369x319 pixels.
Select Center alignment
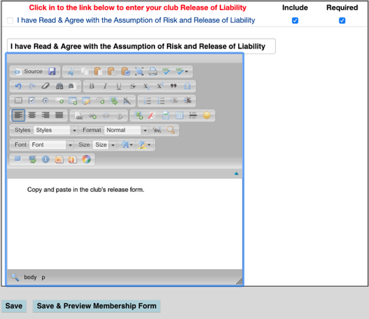coord(32,116)
